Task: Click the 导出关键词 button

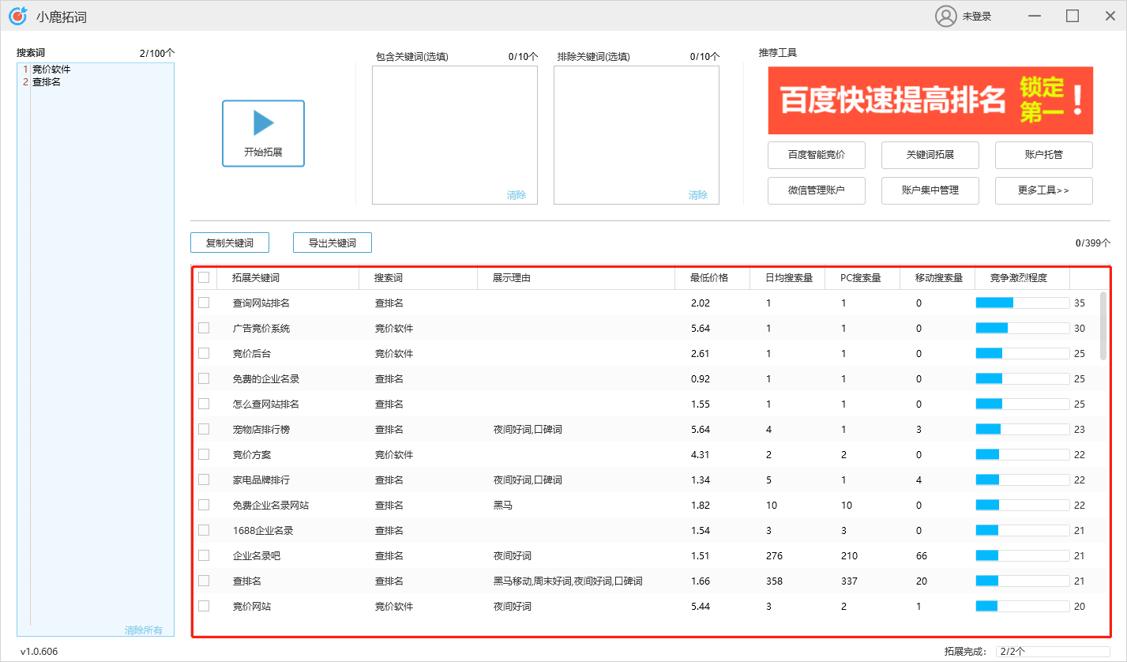Action: tap(332, 243)
